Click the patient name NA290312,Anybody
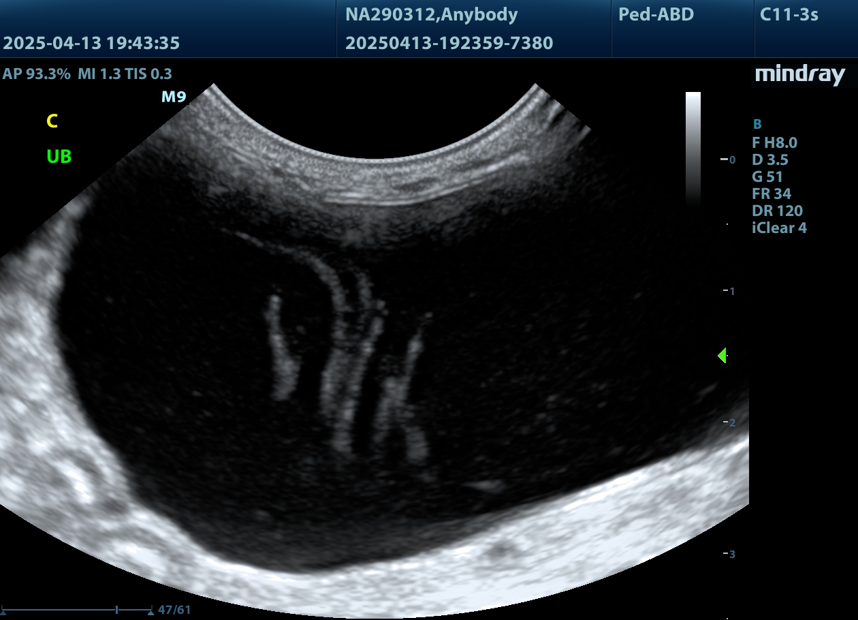Screen dimensions: 858x620 click(431, 14)
